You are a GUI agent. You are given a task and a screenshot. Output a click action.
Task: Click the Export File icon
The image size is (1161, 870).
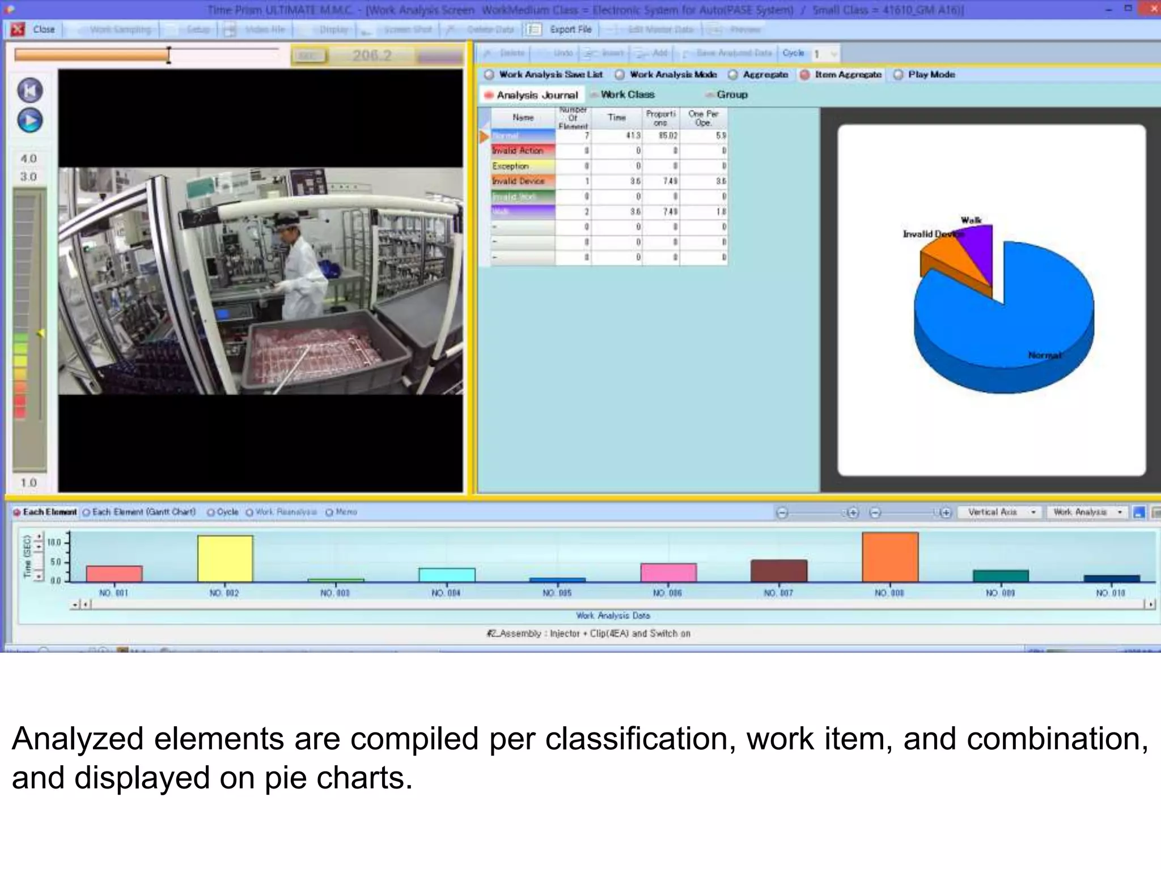coord(533,29)
